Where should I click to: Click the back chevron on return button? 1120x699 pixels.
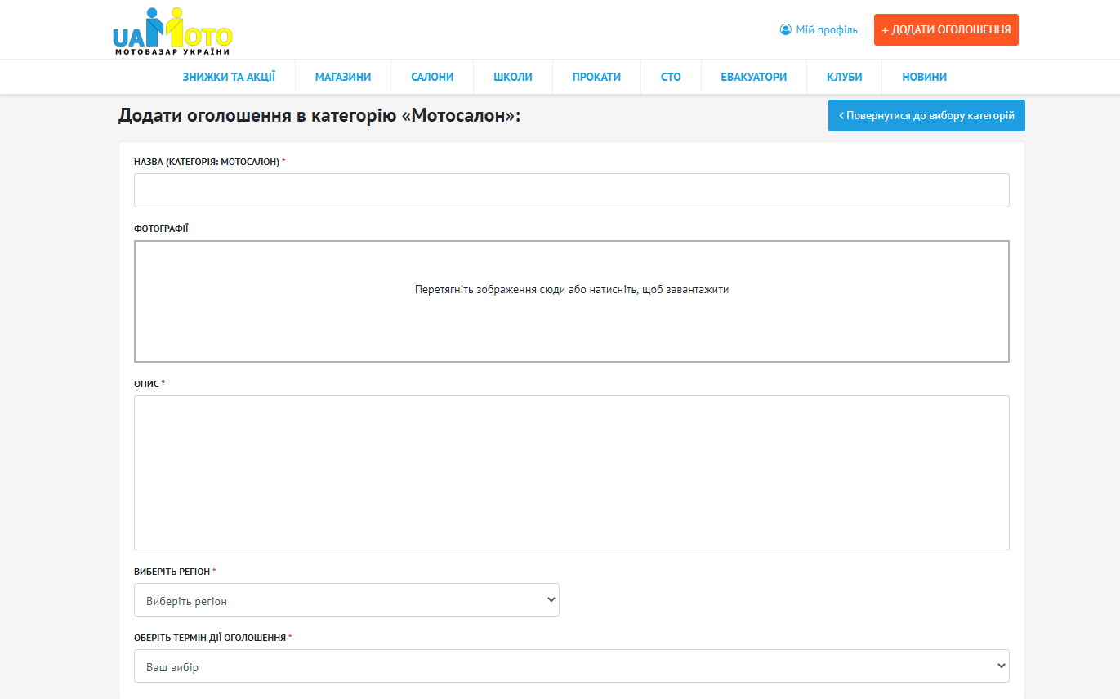pyautogui.click(x=841, y=116)
